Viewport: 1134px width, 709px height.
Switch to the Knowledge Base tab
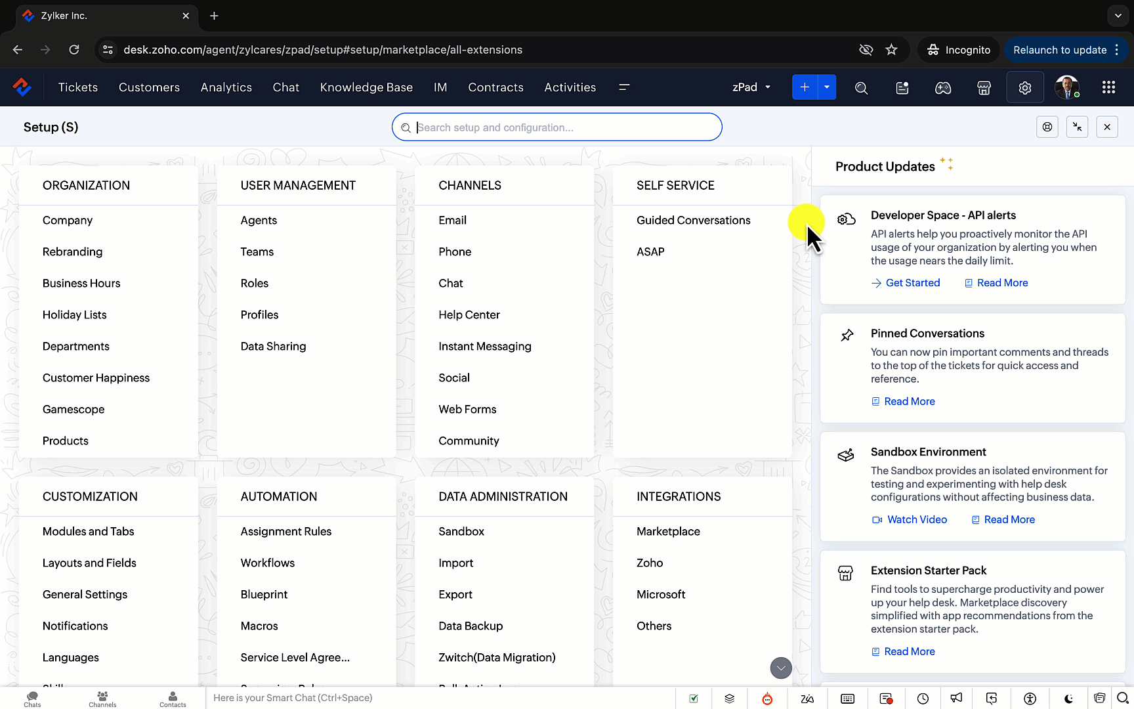pos(366,87)
